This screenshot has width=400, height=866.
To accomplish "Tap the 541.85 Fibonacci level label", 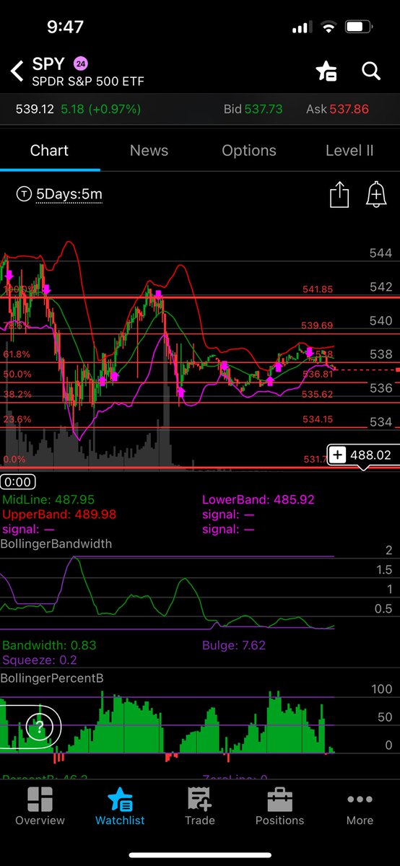I will [318, 289].
